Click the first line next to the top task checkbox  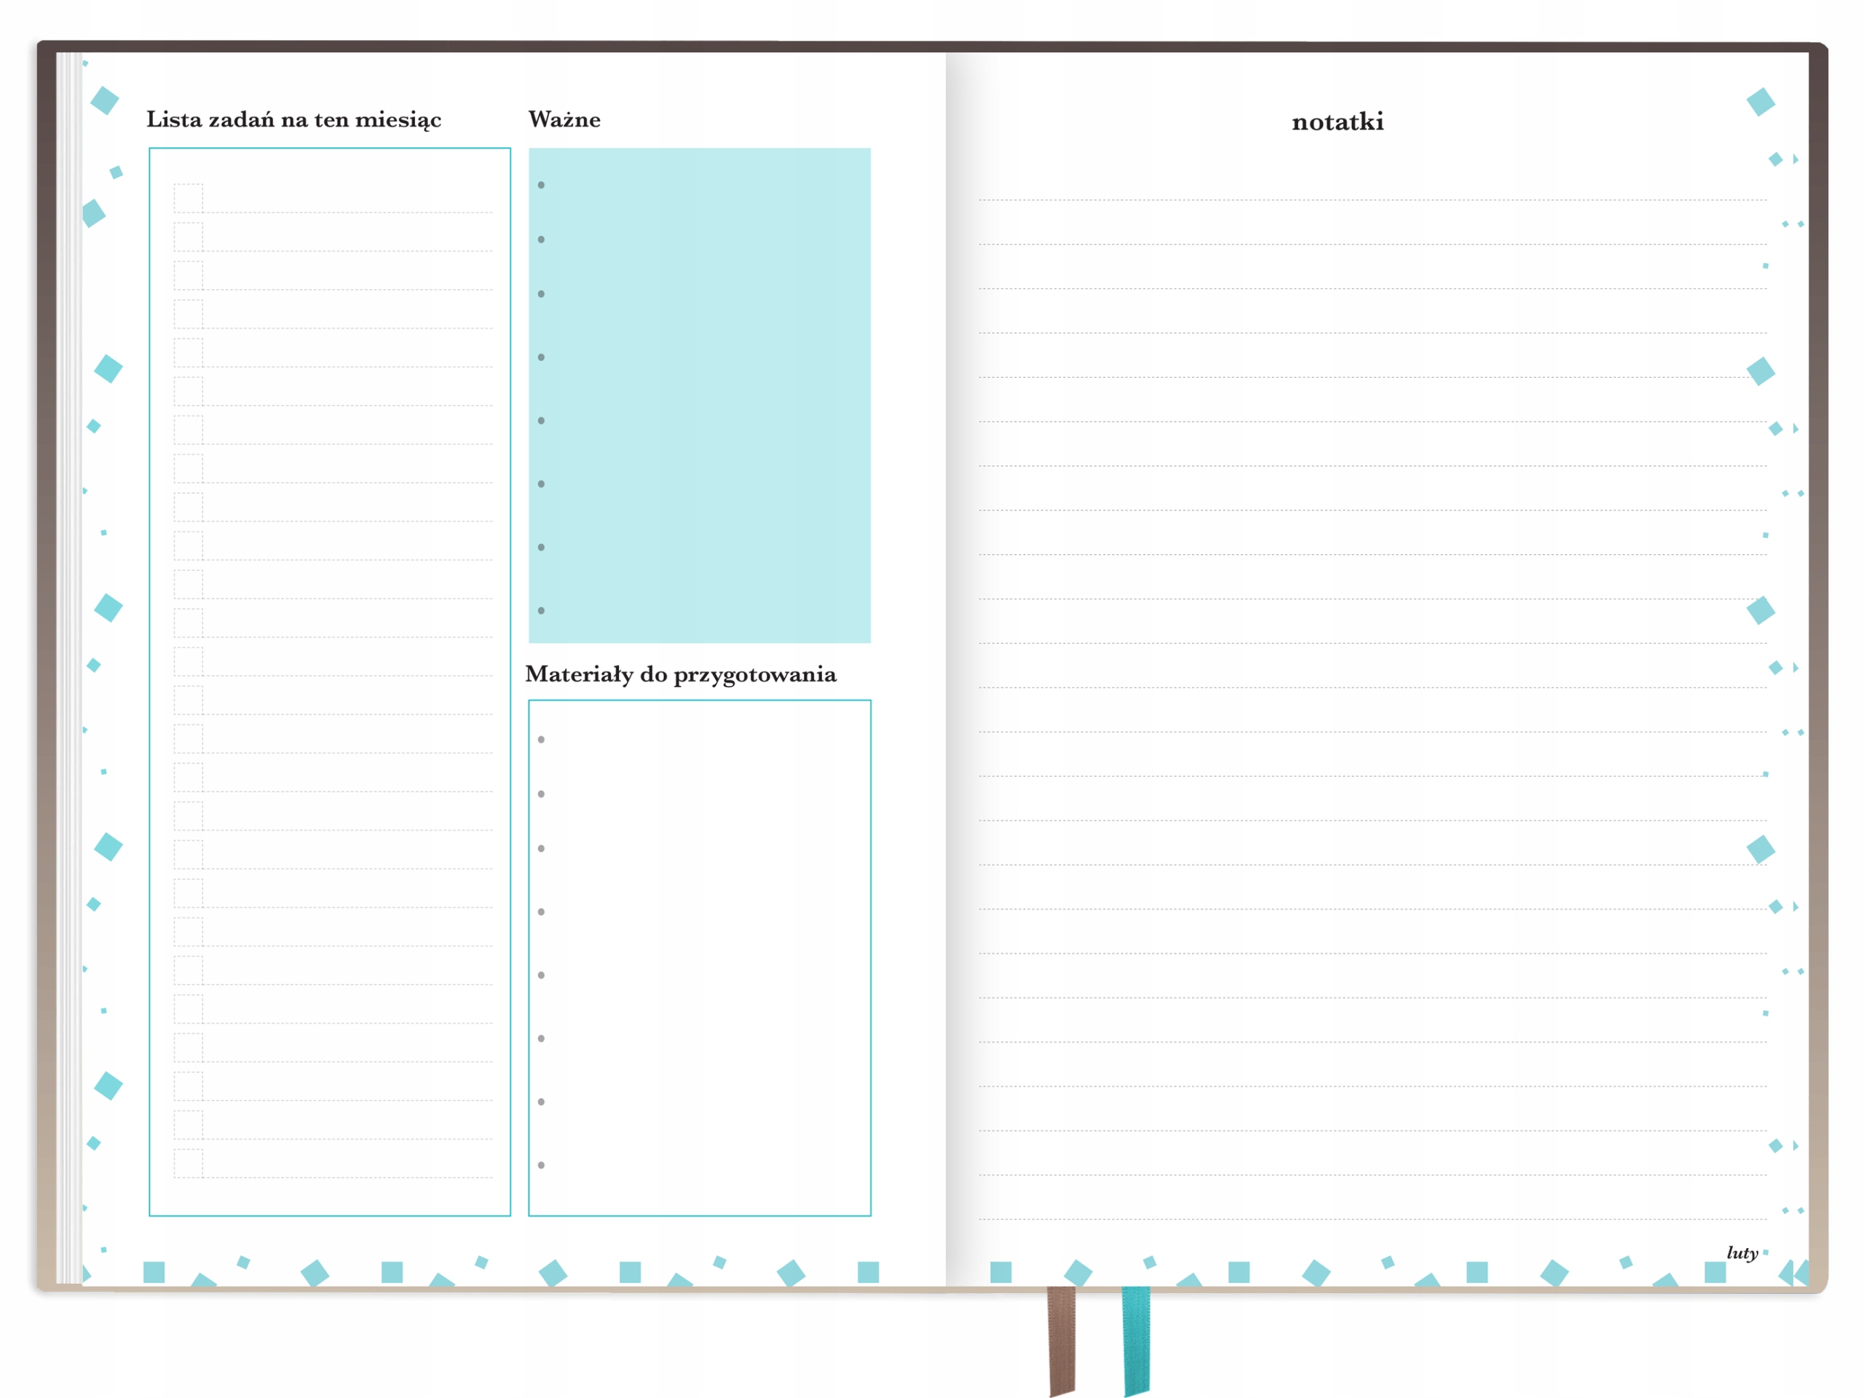coord(347,211)
